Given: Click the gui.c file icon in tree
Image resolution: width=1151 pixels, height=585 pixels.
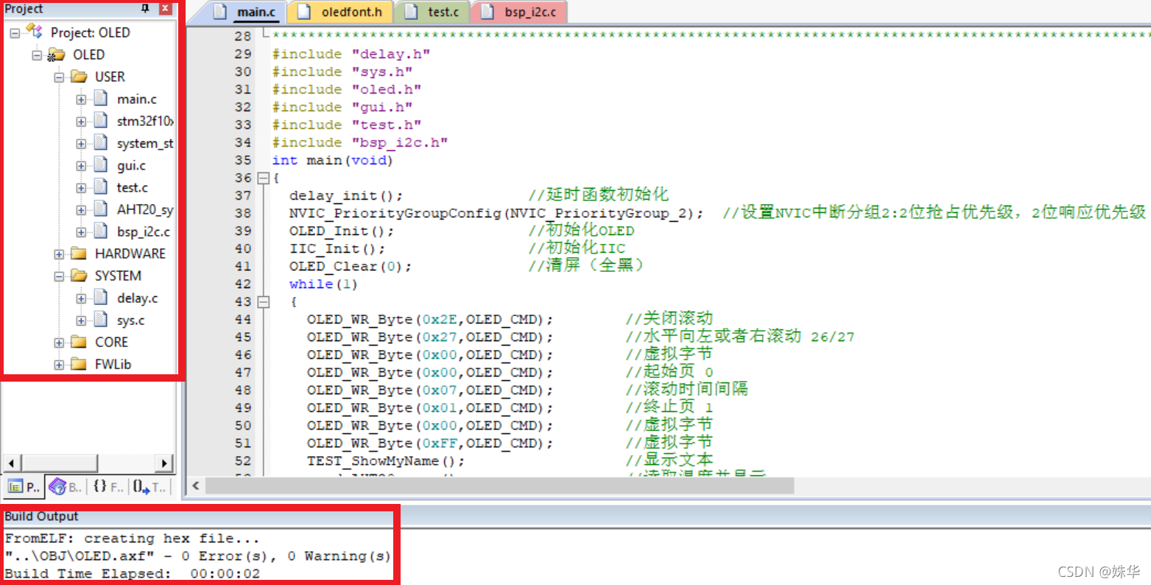Looking at the screenshot, I should tap(101, 165).
